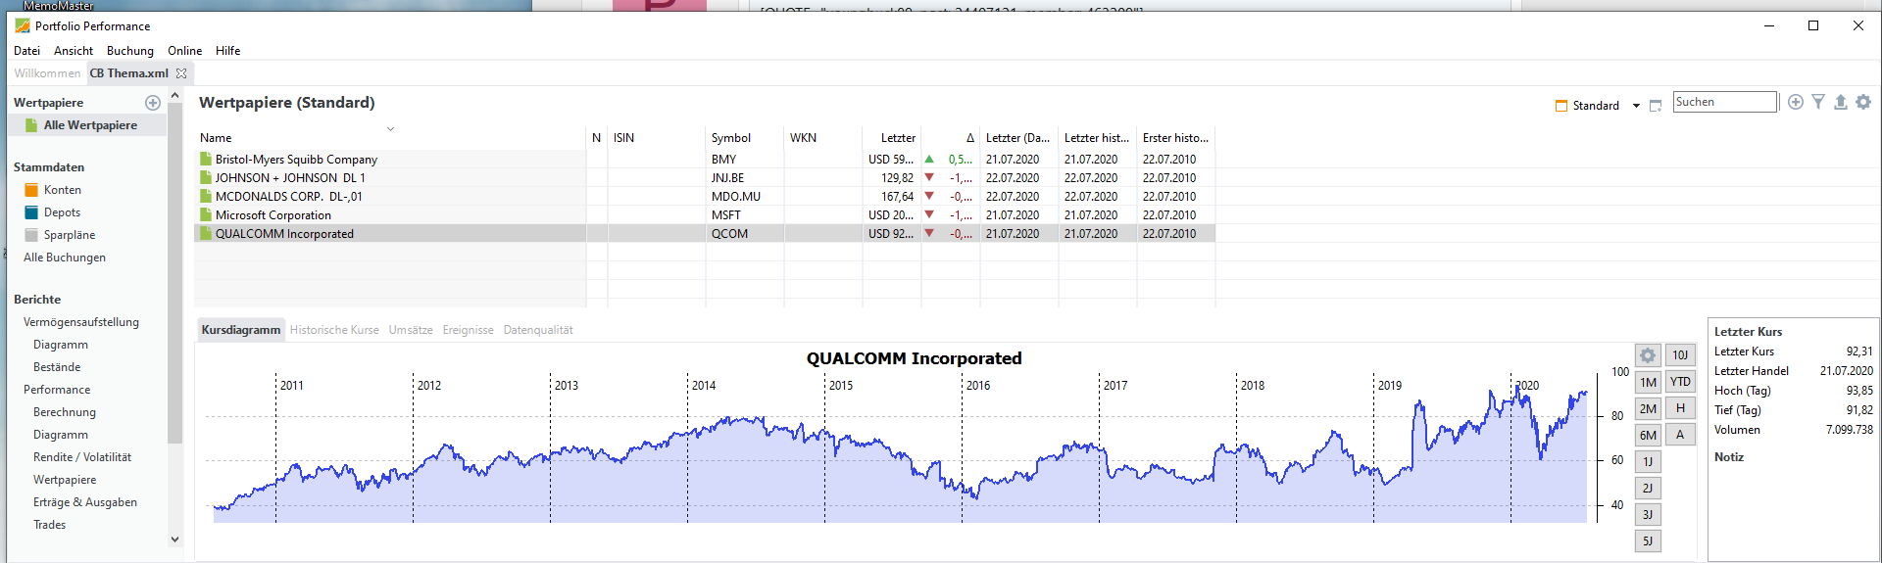Click the A chart range button
Screen dimensions: 1882x563
coord(1680,435)
